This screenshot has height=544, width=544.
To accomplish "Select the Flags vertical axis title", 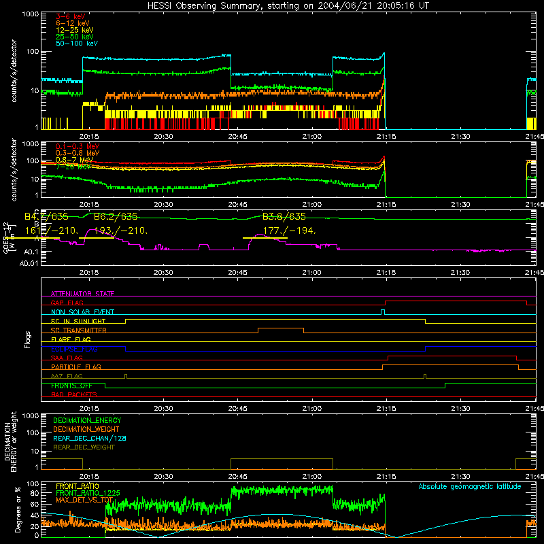I will tap(27, 339).
